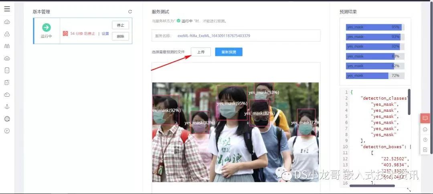Click the service name field
Viewport: 433px width, 194px height.
point(236,36)
